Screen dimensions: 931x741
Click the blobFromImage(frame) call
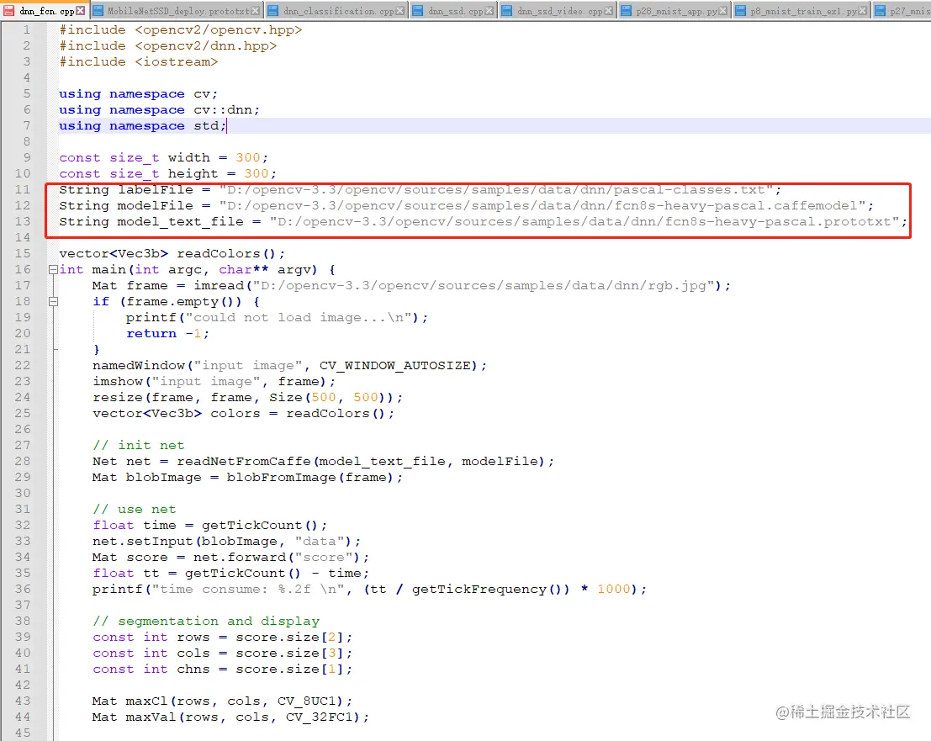(x=314, y=478)
